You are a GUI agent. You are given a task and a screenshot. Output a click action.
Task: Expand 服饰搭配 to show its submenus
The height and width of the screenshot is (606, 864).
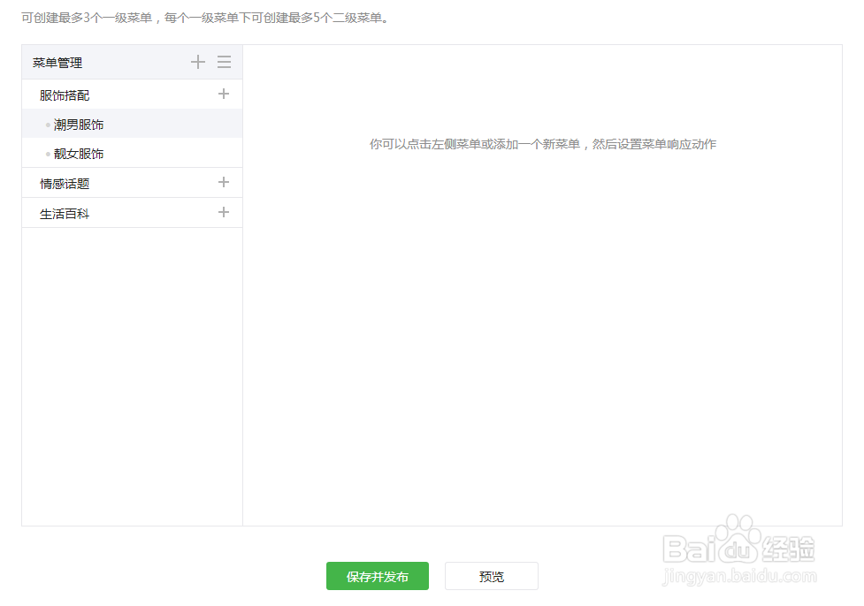66,94
